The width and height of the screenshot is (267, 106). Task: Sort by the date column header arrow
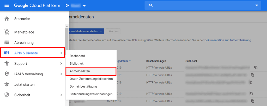point(130,61)
